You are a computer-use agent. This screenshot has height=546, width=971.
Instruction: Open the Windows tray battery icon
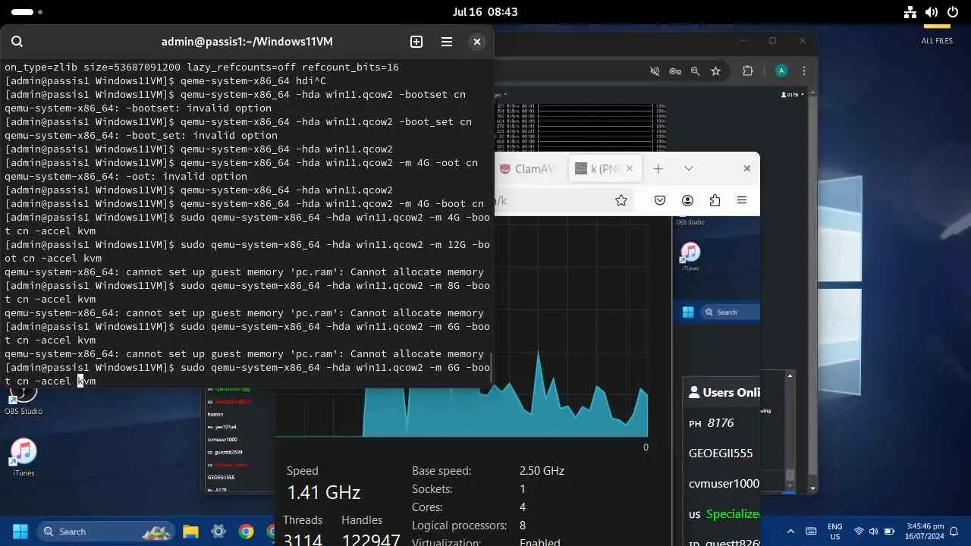click(x=888, y=532)
